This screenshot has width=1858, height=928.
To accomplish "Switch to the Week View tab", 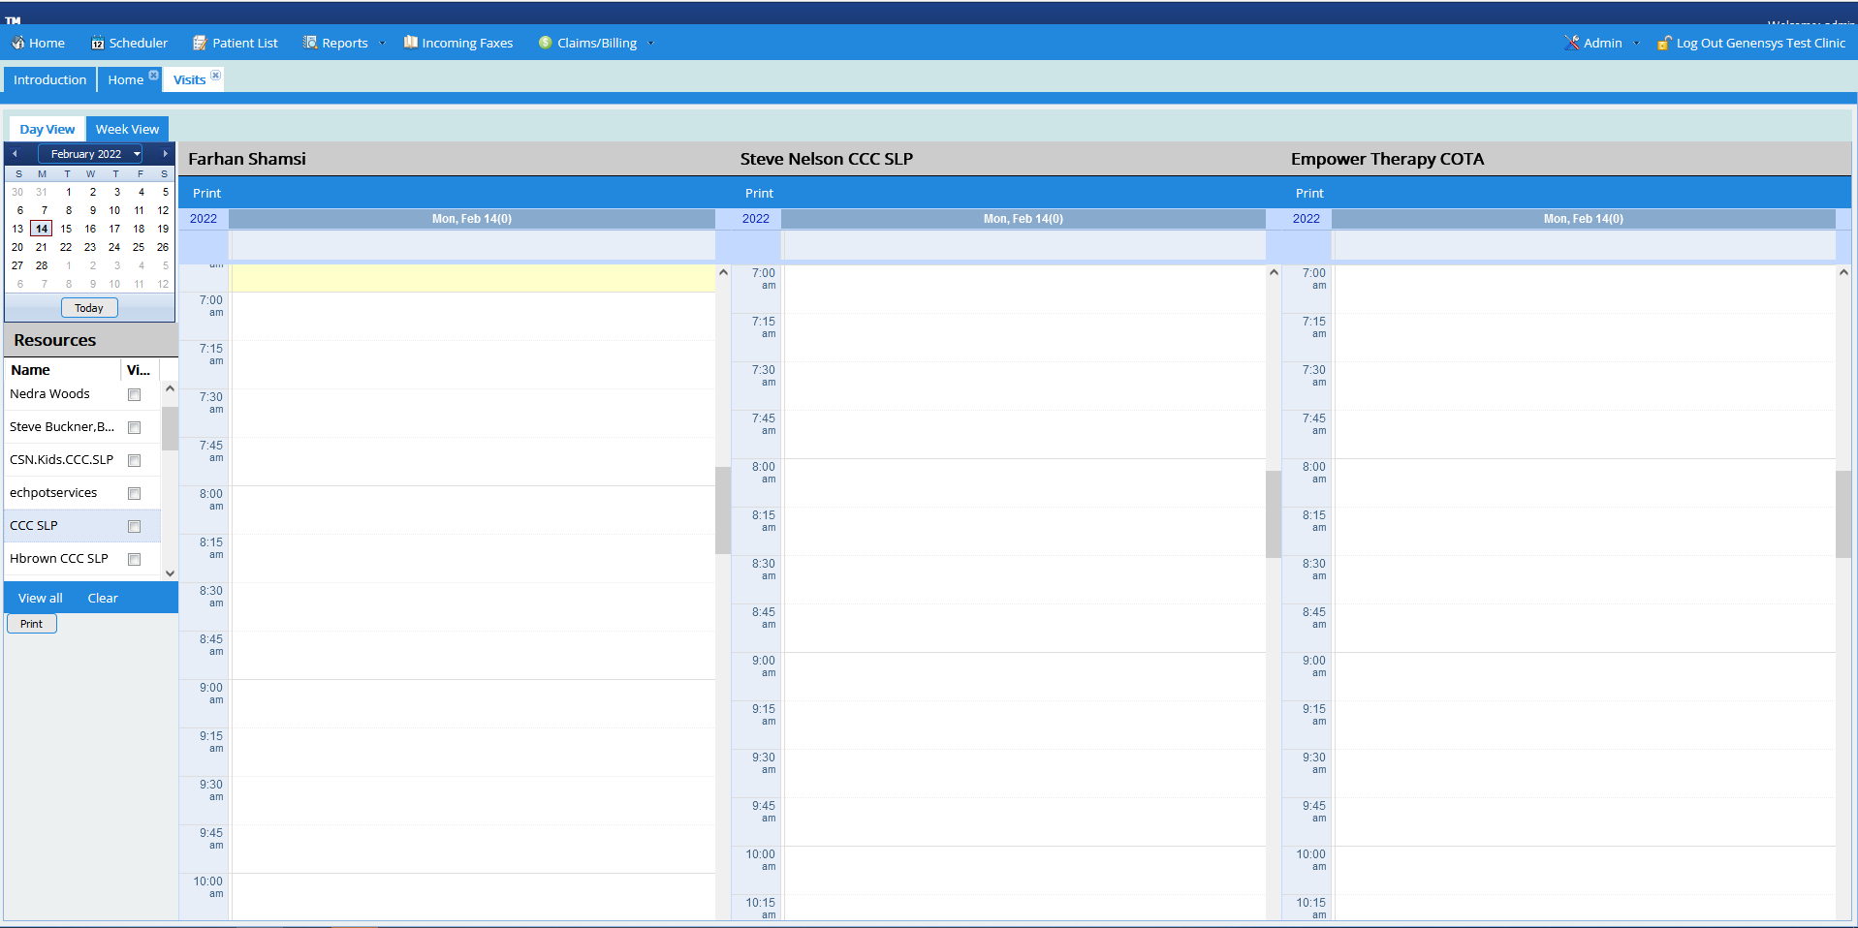I will pyautogui.click(x=127, y=128).
